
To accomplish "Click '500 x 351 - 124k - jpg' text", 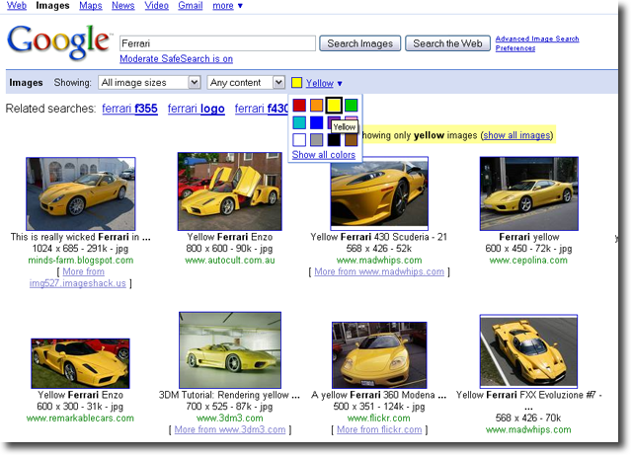I will click(379, 407).
